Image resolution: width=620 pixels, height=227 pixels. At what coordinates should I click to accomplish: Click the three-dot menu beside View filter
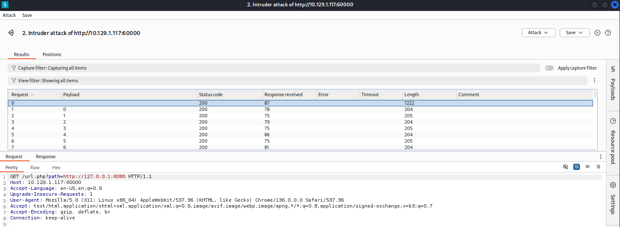point(594,81)
